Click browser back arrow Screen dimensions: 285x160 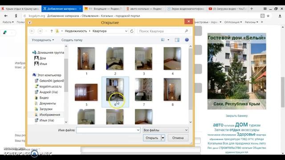coord(6,16)
